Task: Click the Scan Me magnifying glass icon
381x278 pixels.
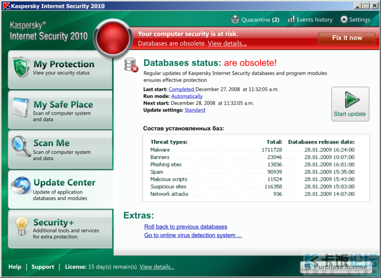Action: point(21,146)
